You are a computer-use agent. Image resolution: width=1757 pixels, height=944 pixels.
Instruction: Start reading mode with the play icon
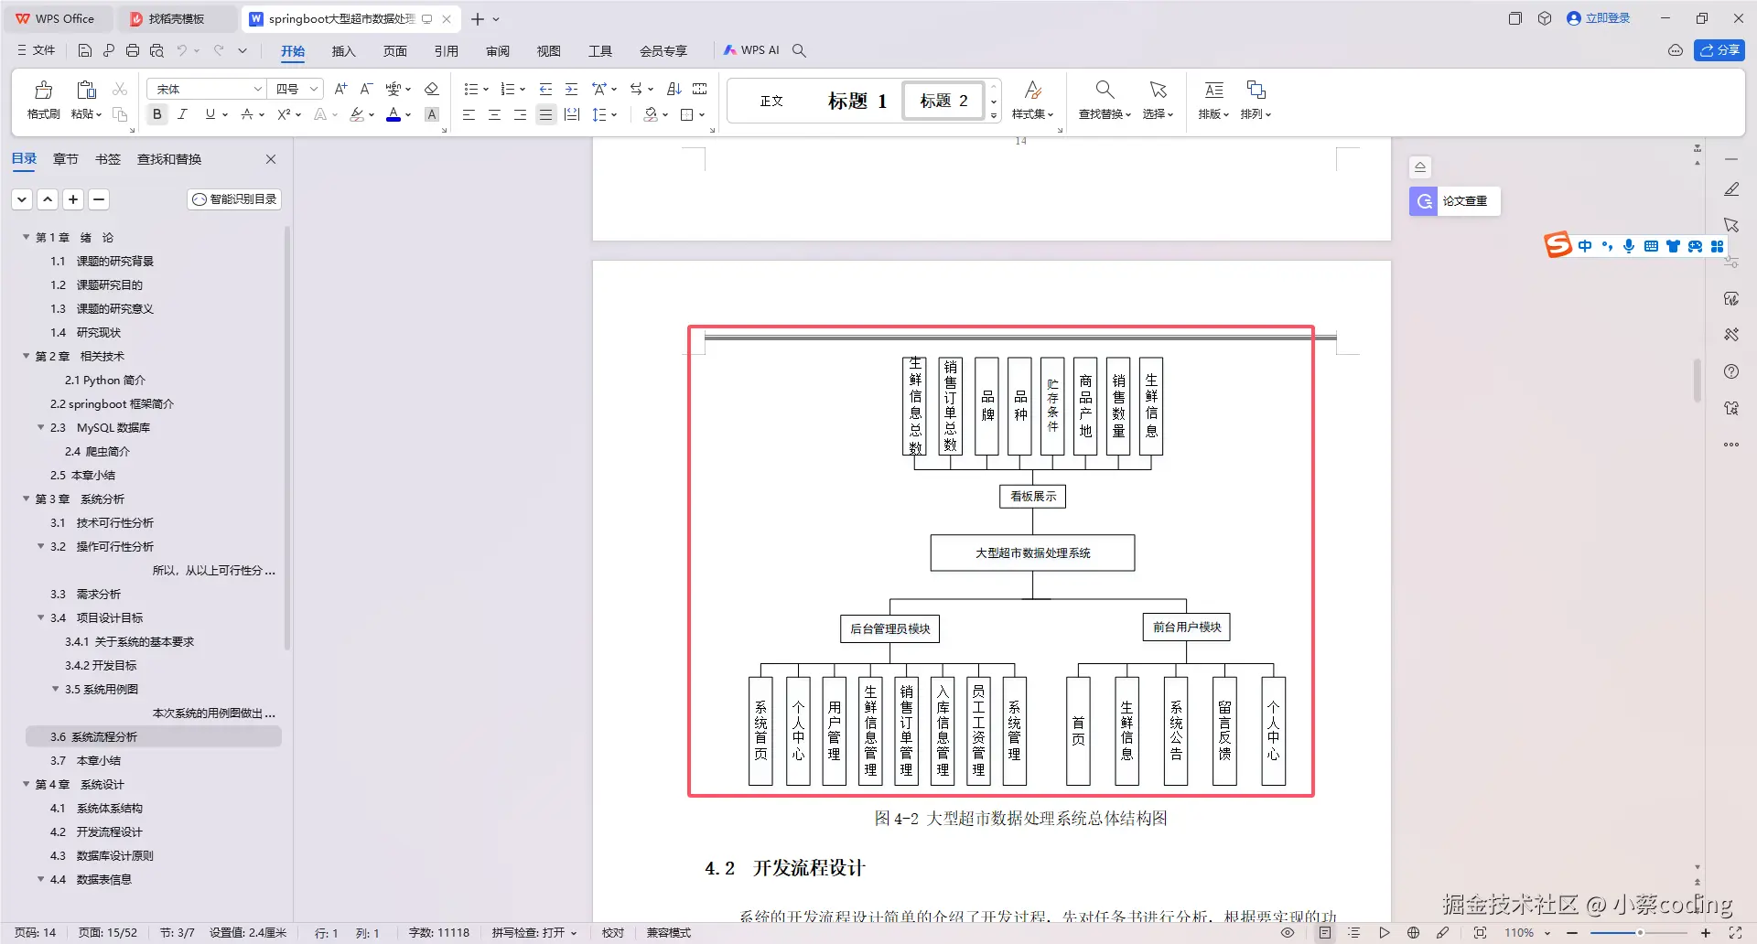(1385, 933)
